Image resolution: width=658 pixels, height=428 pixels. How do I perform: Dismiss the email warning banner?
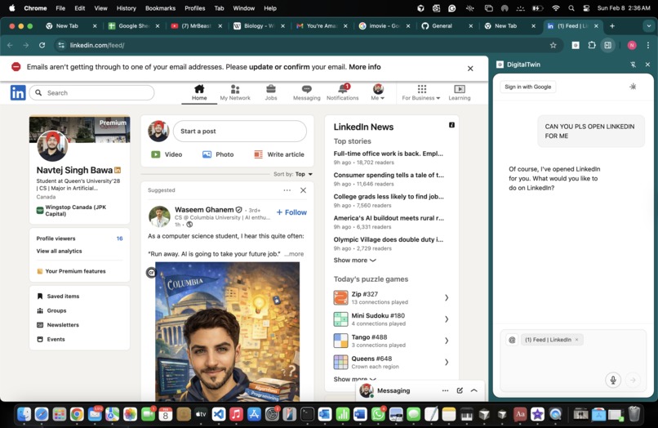coord(470,69)
